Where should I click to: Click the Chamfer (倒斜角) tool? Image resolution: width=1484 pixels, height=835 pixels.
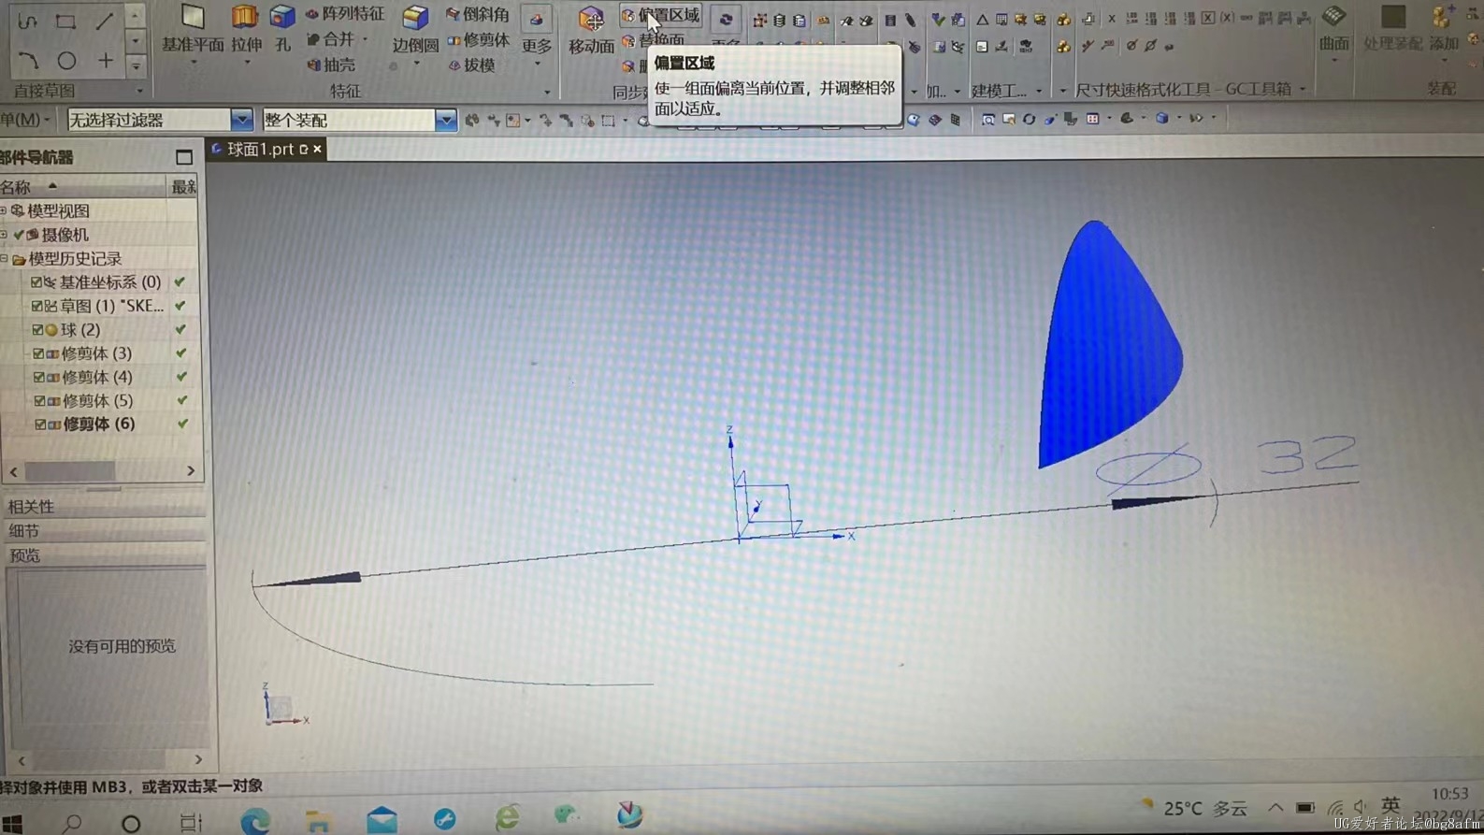click(477, 14)
